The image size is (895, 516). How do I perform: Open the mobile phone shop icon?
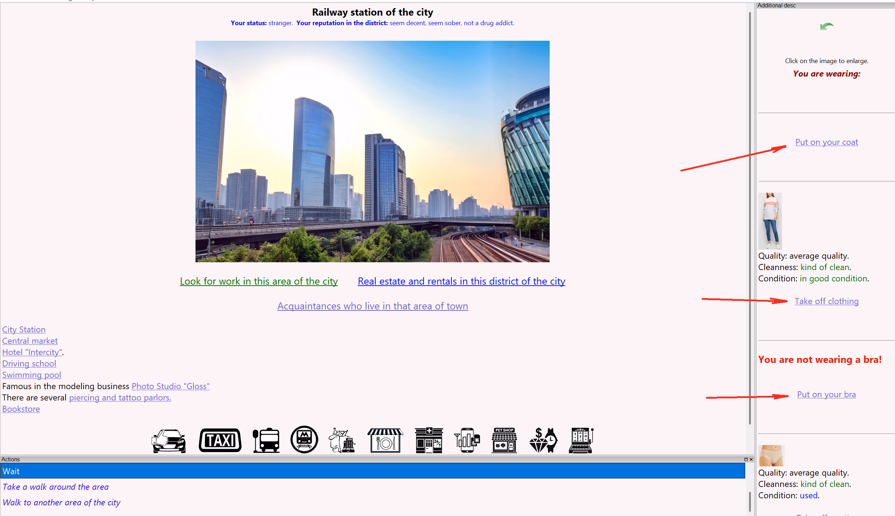point(467,440)
